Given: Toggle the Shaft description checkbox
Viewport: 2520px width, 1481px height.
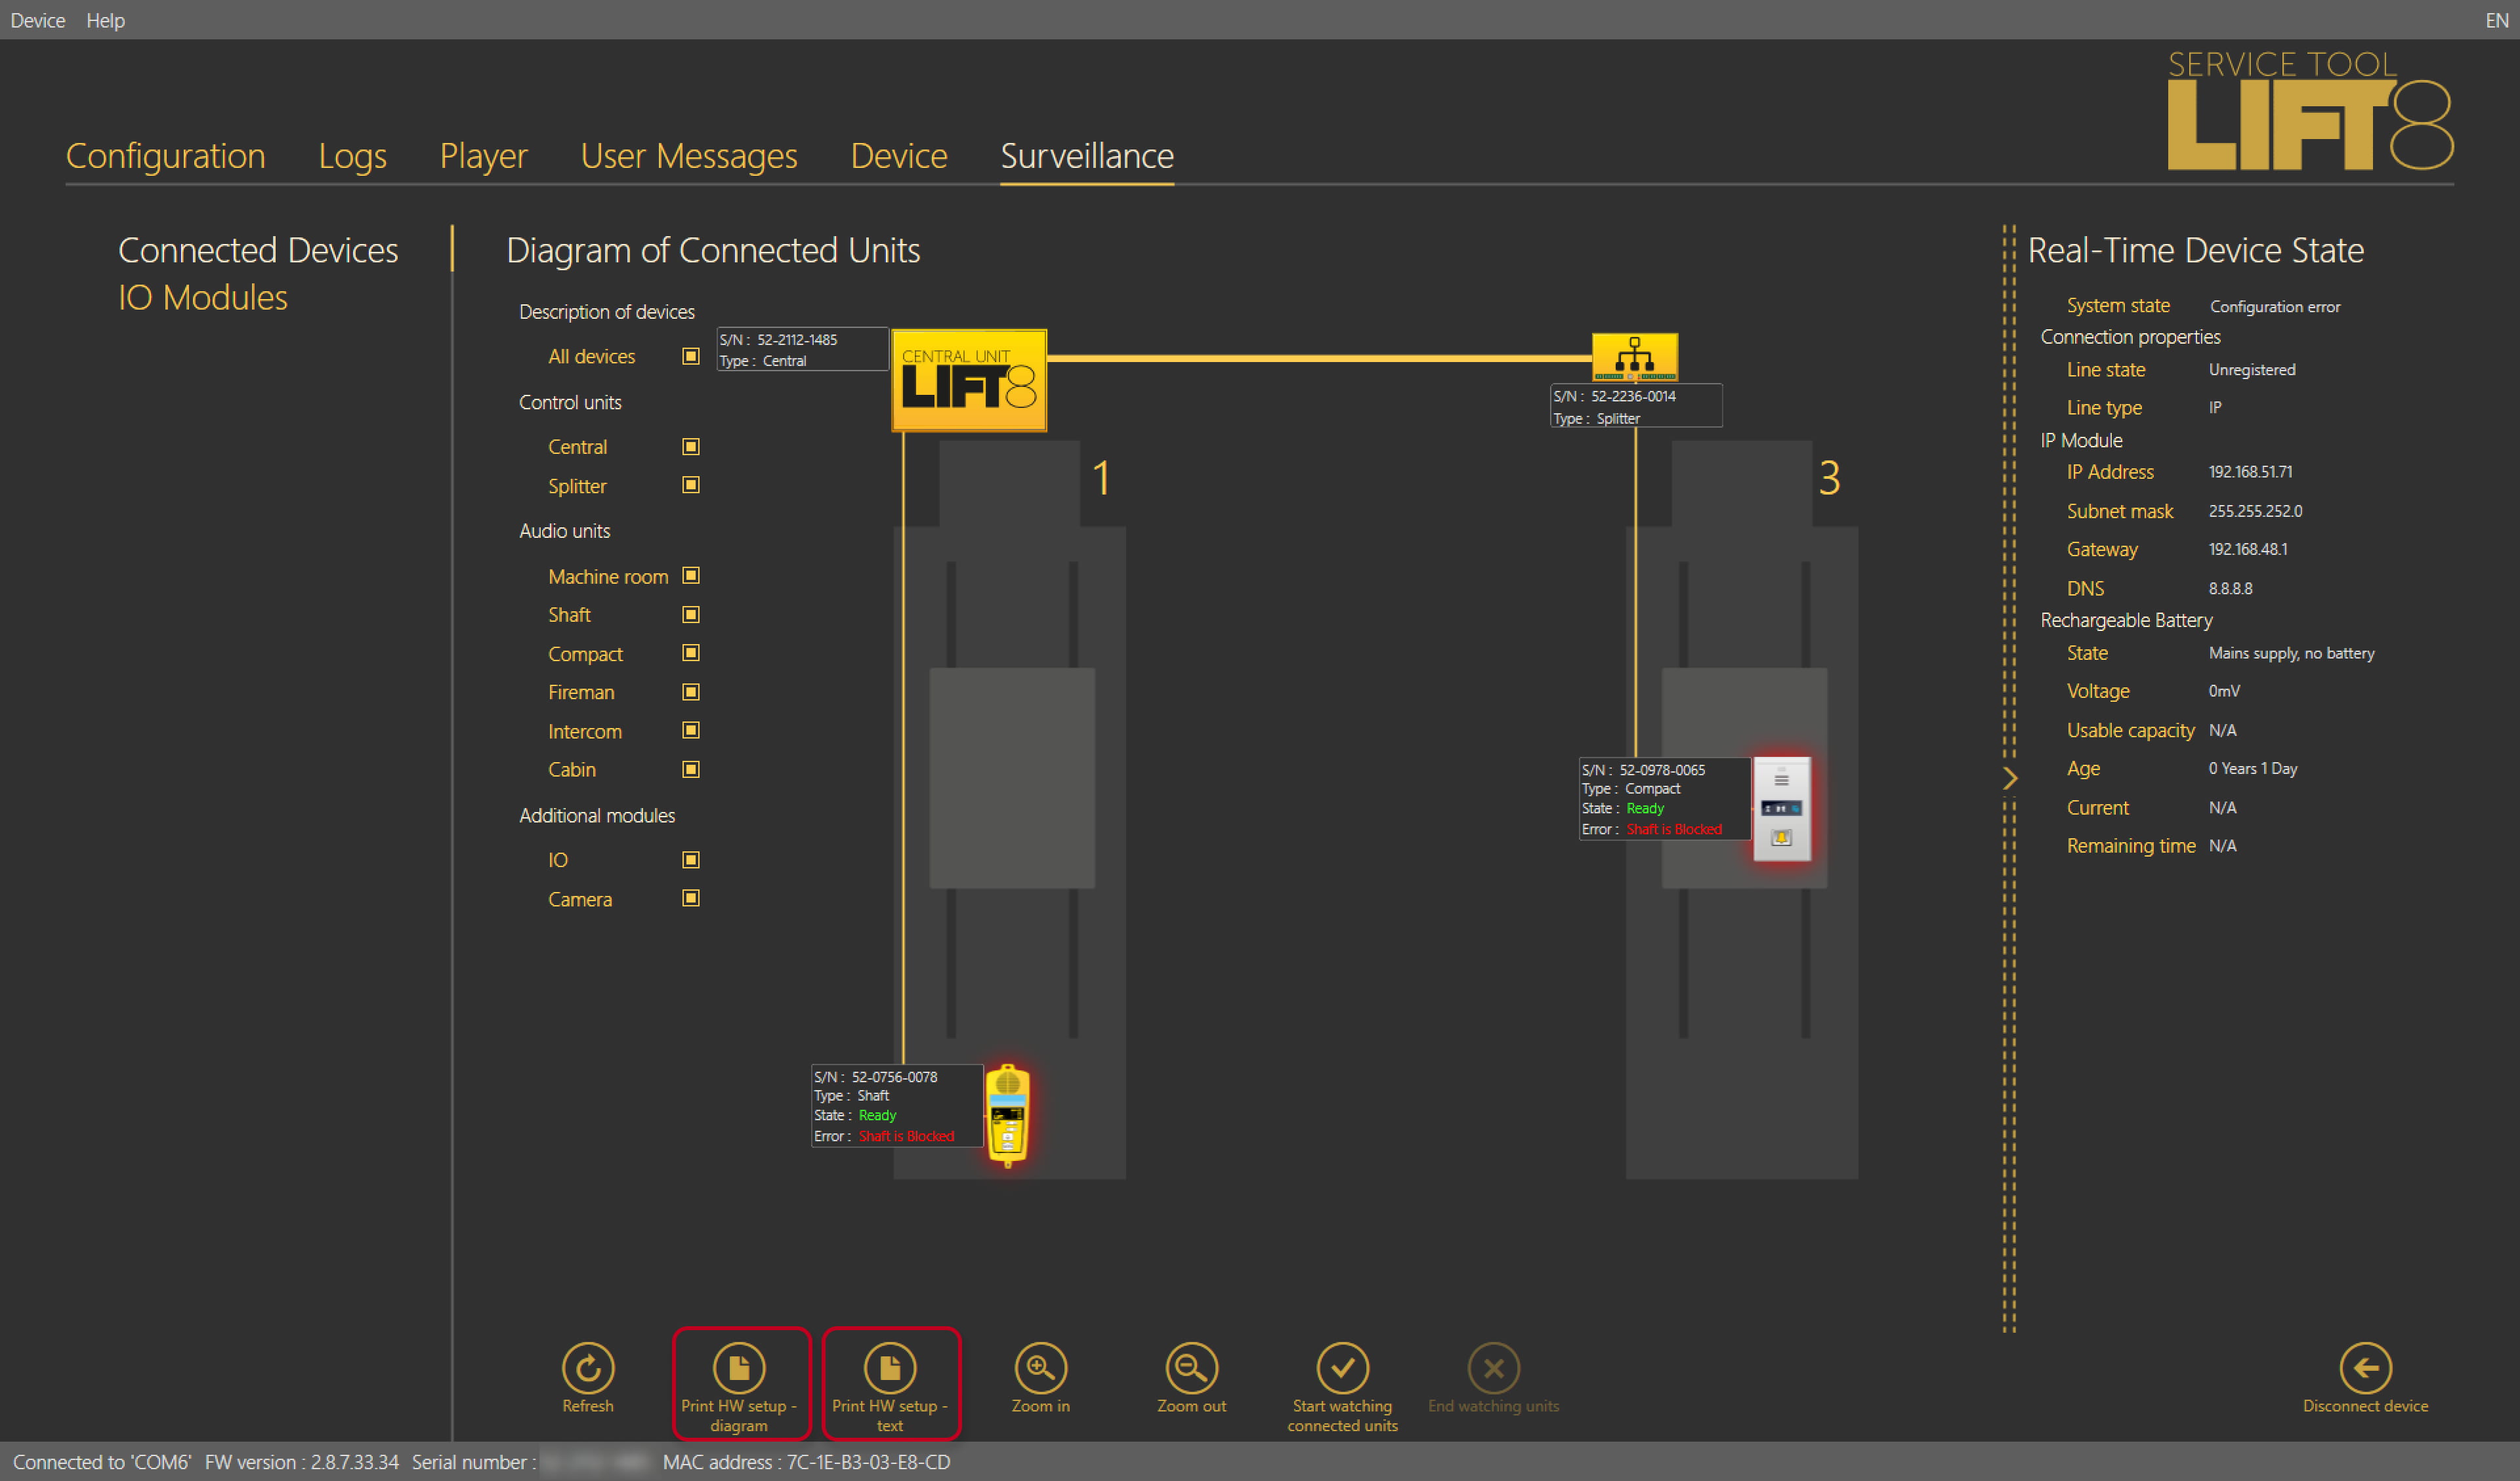Looking at the screenshot, I should (x=690, y=615).
